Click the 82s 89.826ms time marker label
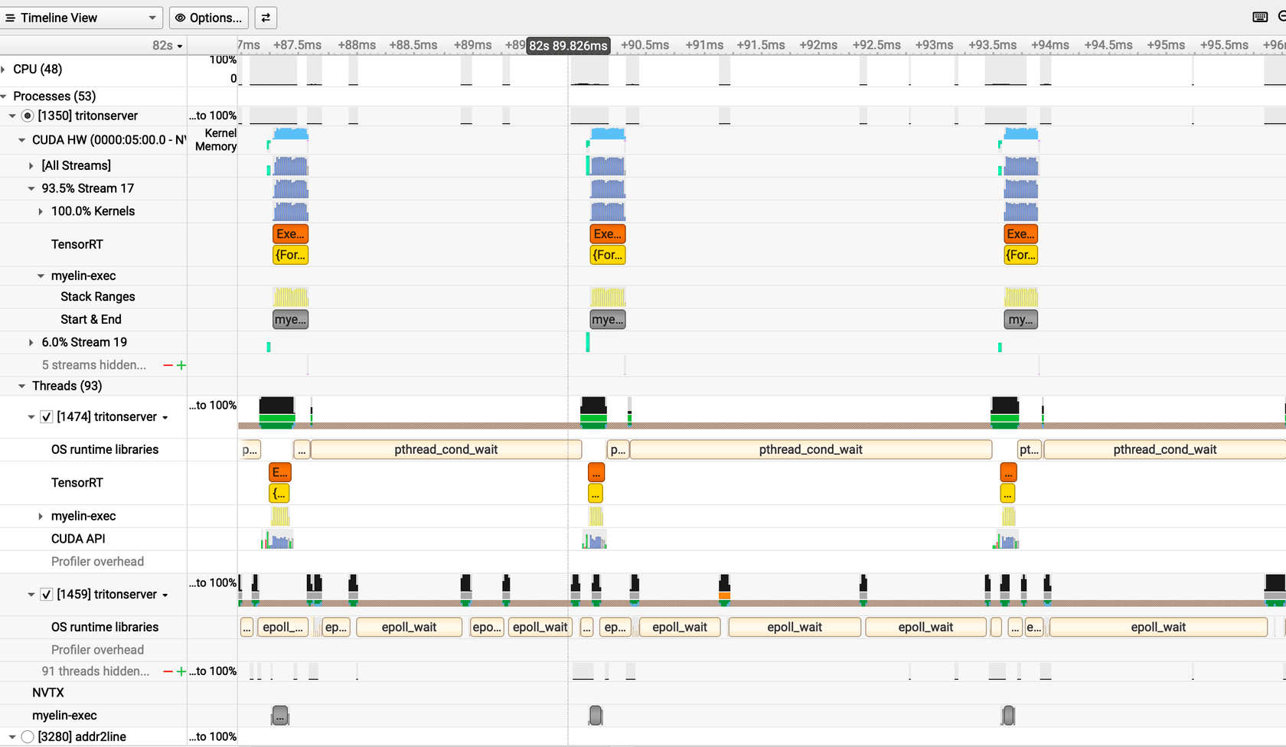Screen dimensions: 1286x747 point(567,46)
